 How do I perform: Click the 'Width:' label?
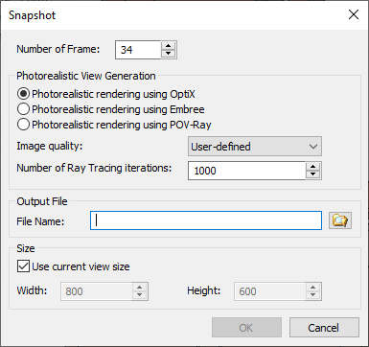click(32, 290)
